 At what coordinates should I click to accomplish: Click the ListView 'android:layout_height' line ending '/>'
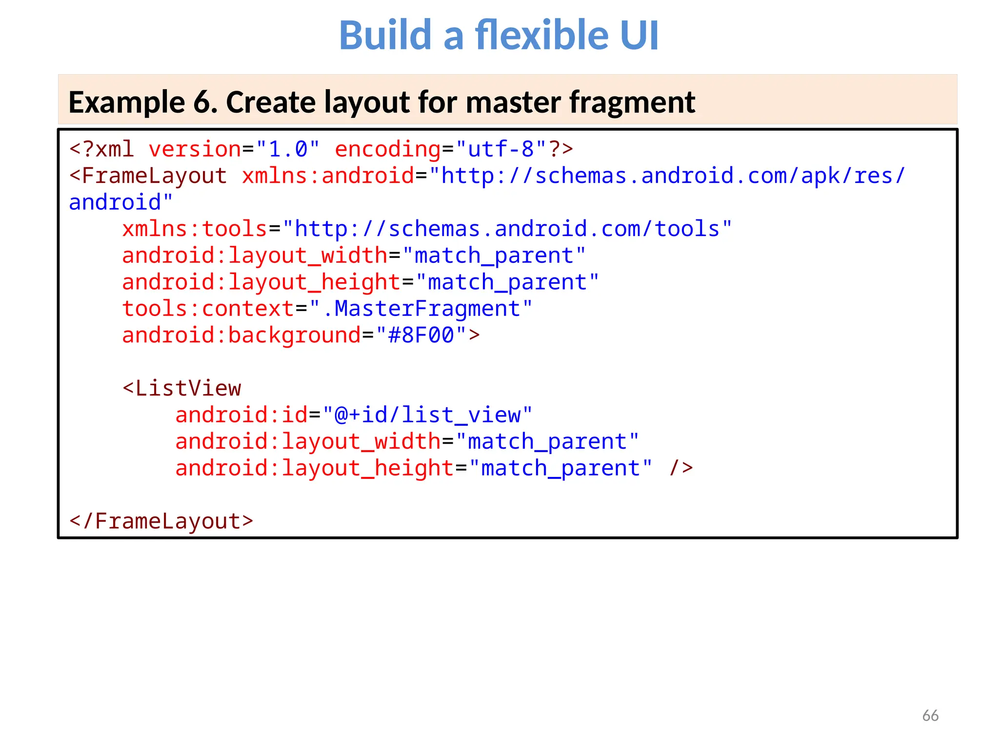coord(434,468)
